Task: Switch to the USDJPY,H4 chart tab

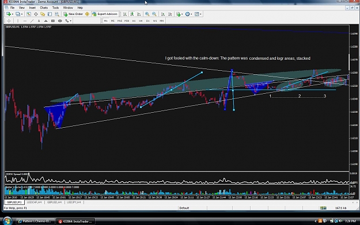Action: (x=74, y=203)
